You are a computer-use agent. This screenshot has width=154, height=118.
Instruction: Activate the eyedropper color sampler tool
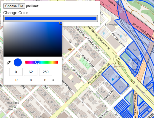[9, 62]
